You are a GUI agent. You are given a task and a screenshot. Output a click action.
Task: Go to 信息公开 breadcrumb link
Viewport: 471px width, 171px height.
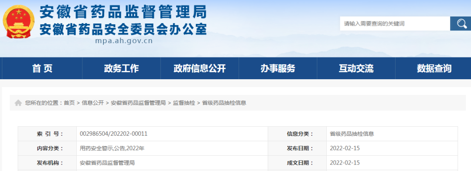point(92,103)
